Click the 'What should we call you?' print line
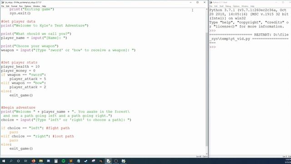 click(x=36, y=34)
